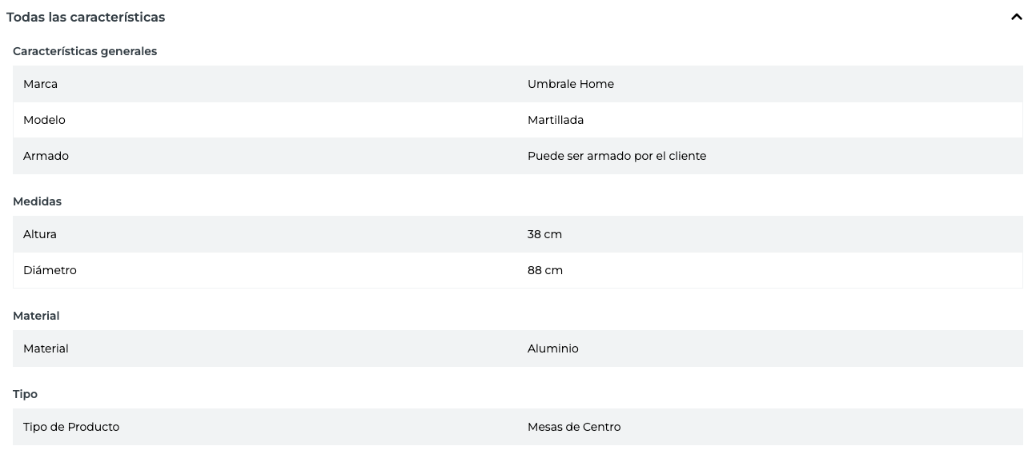Collapse the Todas las características chevron arrow
The width and height of the screenshot is (1036, 454).
[1016, 17]
